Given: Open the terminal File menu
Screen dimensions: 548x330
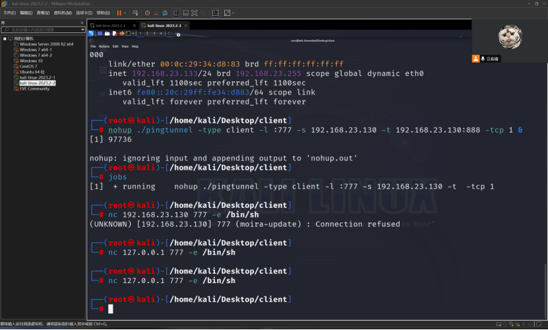Looking at the screenshot, I should [x=93, y=46].
